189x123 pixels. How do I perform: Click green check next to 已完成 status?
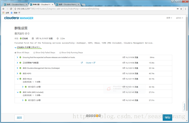click(x=21, y=38)
